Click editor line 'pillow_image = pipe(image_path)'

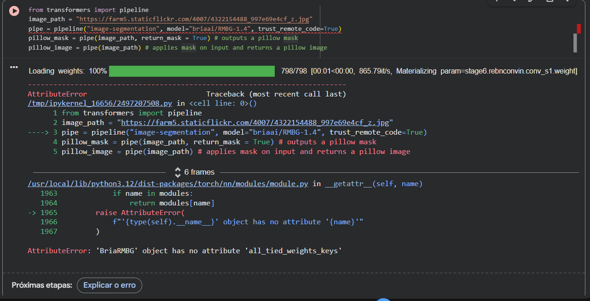[x=178, y=48]
